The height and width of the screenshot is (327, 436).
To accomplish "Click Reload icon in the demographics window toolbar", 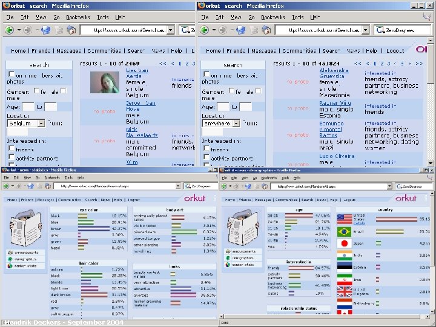I will pyautogui.click(x=248, y=187).
